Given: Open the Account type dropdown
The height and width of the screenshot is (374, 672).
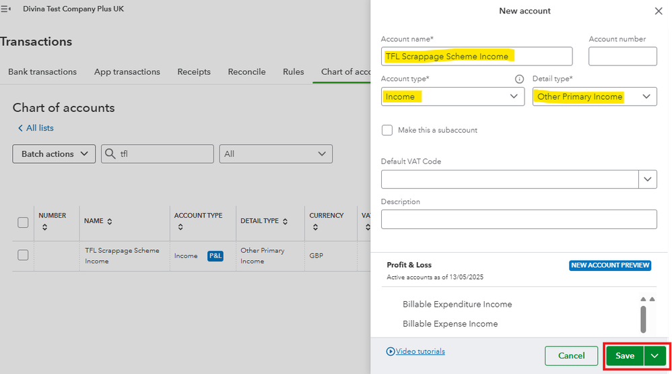Looking at the screenshot, I should pyautogui.click(x=452, y=96).
